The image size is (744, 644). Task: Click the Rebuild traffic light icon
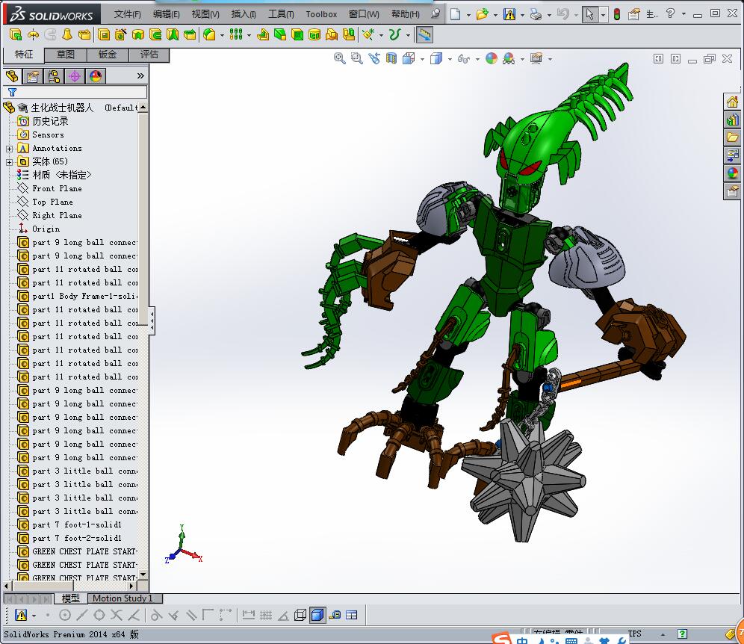click(617, 14)
